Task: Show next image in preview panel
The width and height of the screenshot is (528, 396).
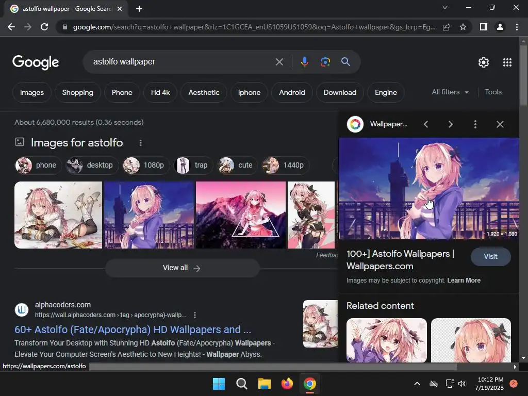Action: pos(451,124)
